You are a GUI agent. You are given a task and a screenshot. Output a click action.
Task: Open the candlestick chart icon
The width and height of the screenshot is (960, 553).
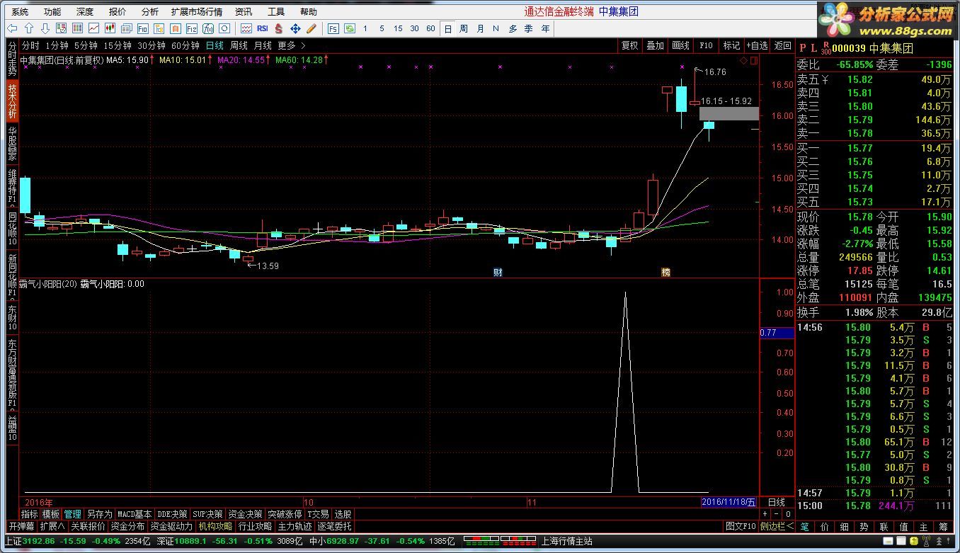click(x=110, y=28)
